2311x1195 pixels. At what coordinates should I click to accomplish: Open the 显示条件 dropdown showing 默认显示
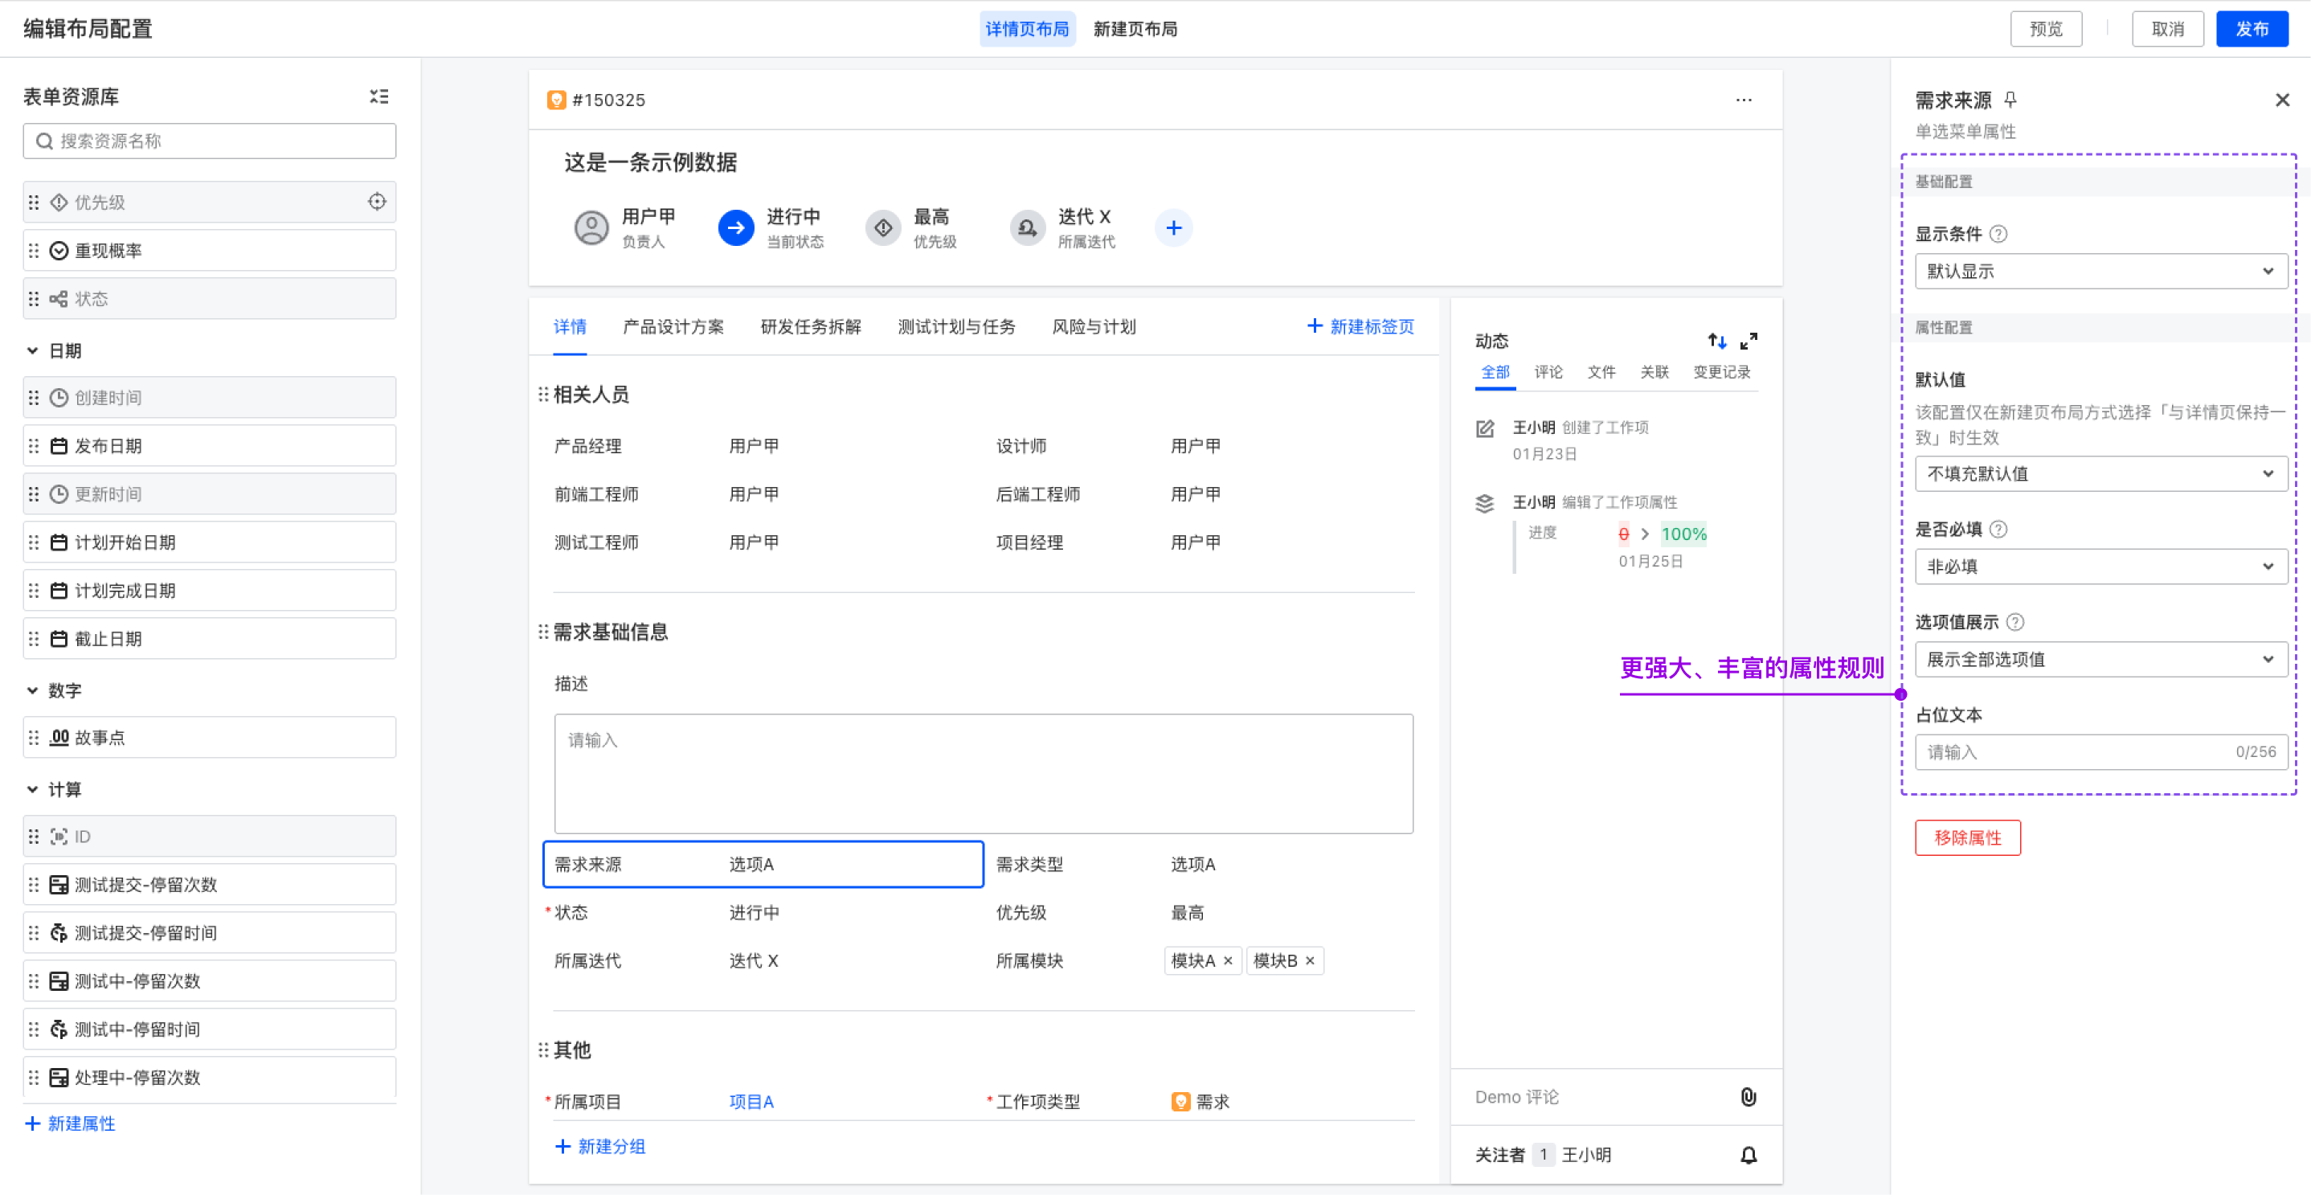point(2100,271)
